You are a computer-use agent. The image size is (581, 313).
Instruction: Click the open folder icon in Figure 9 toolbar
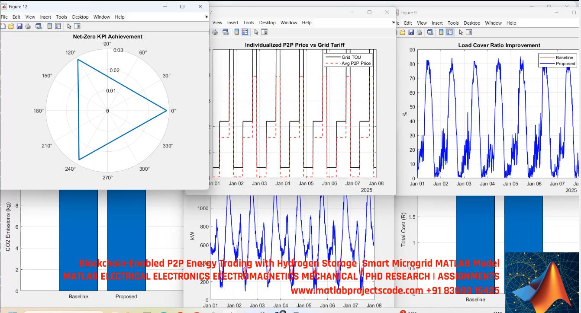coord(403,32)
